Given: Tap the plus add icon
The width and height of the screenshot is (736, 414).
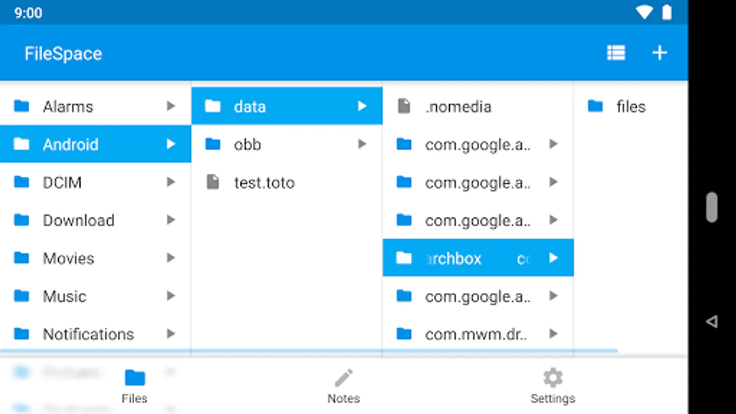Looking at the screenshot, I should [660, 53].
